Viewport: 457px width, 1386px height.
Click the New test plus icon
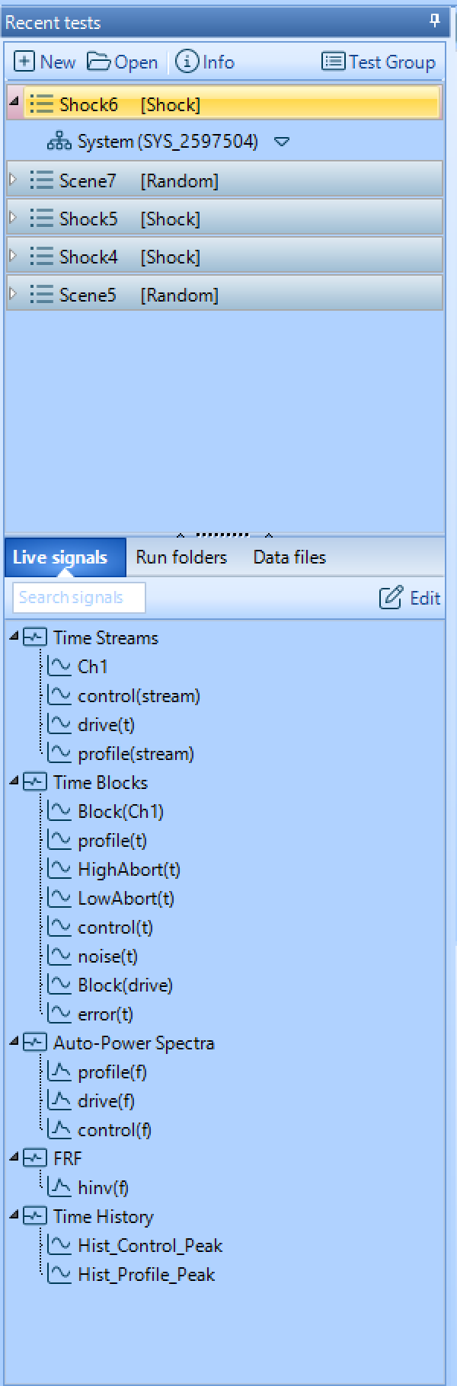pyautogui.click(x=24, y=62)
